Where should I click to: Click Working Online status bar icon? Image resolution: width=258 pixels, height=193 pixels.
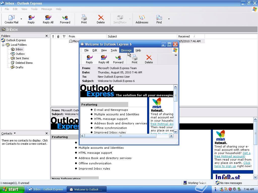[185, 183]
